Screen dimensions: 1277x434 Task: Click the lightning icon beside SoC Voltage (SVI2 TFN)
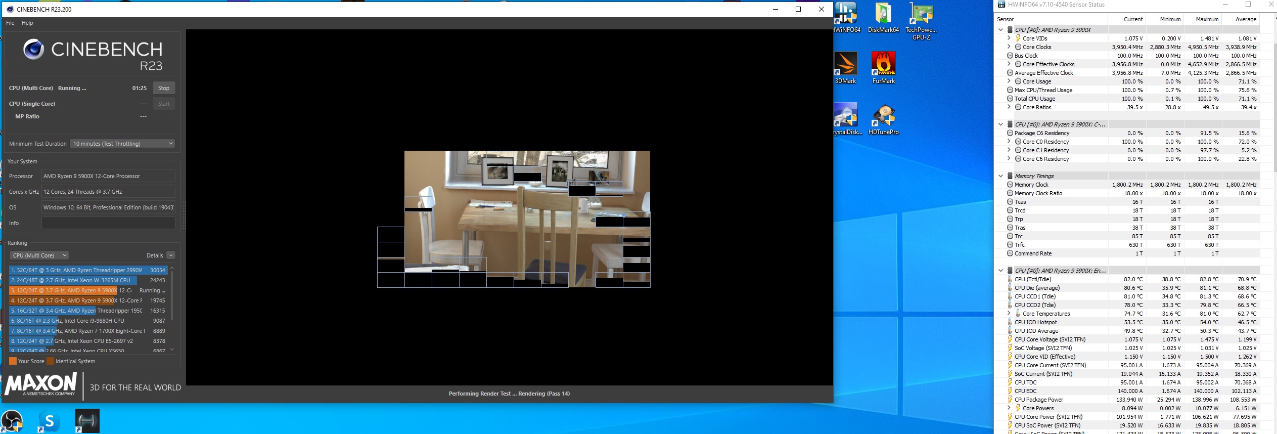pyautogui.click(x=1010, y=348)
